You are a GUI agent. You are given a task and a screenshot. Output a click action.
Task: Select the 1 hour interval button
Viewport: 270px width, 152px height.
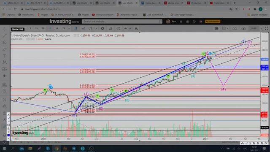pos(43,28)
